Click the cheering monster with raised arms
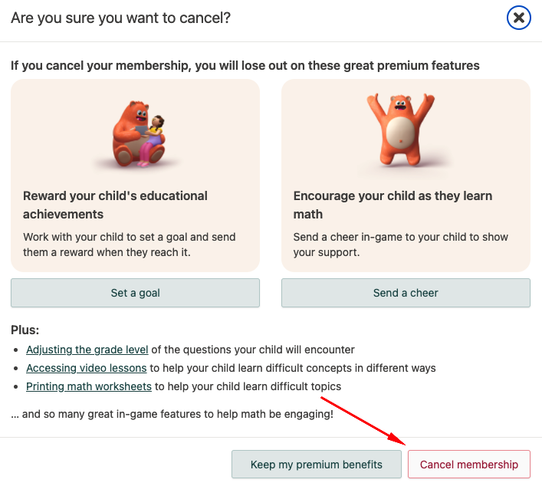542x486 pixels. point(401,129)
